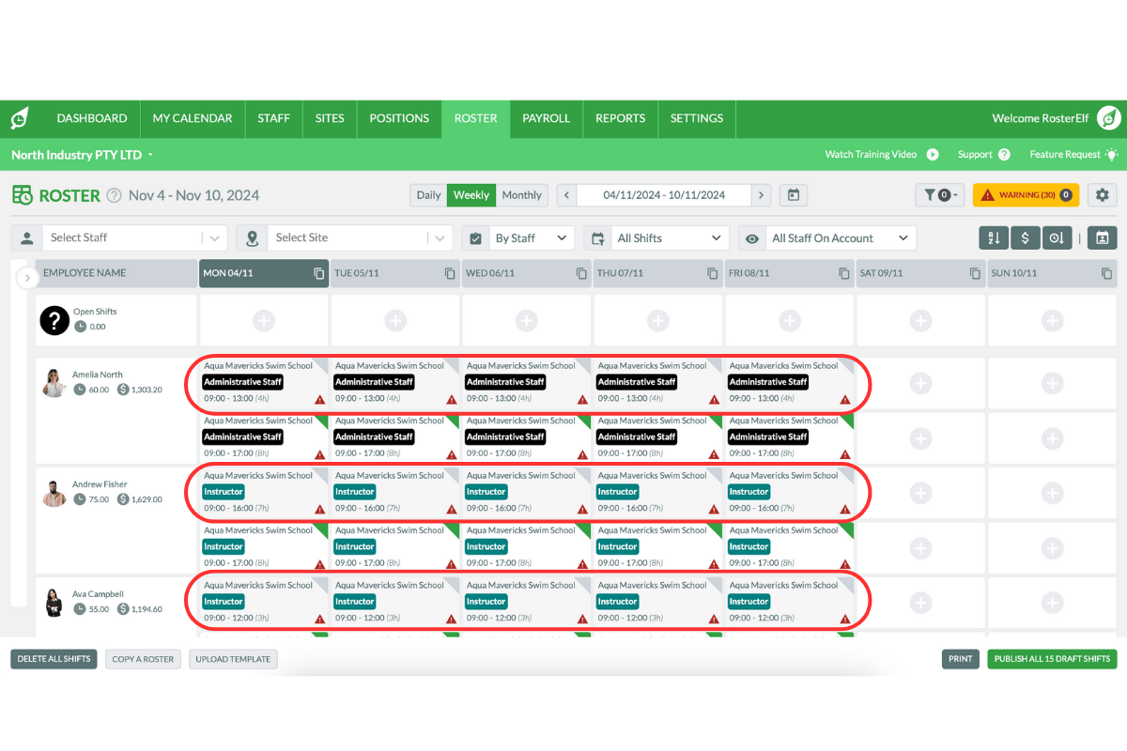Open the All Staff On Account dropdown
Screen dimensions: 1127x751
[x=841, y=238]
